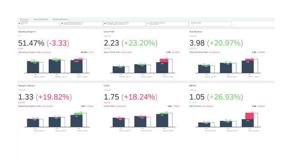The width and height of the screenshot is (292, 159).
Task: Select the 1.05 EBITDA value
Action: (197, 97)
